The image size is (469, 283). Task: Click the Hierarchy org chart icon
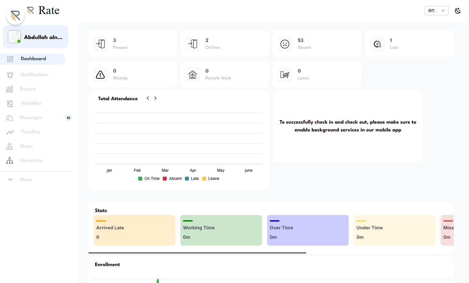click(x=10, y=160)
